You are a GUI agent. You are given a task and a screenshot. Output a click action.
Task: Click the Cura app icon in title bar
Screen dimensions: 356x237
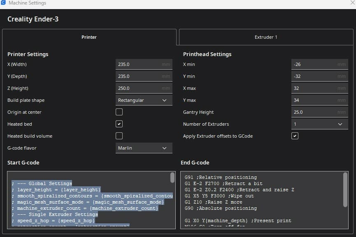click(x=3, y=3)
